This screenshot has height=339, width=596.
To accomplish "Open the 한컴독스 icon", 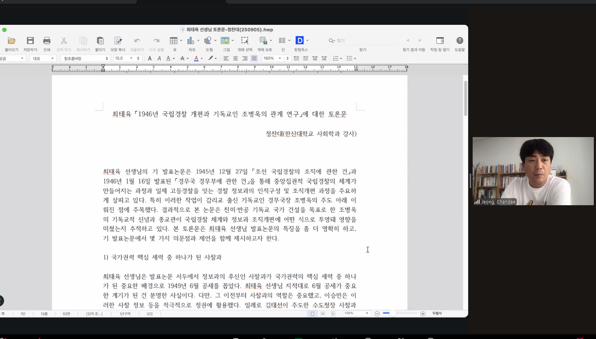I will point(300,41).
